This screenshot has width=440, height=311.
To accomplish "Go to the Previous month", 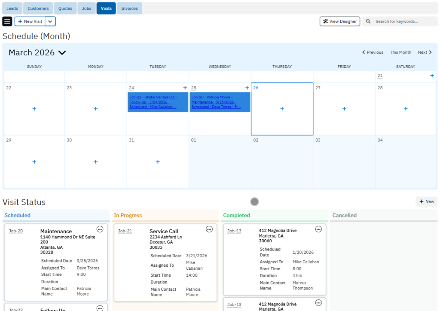I will click(x=373, y=52).
